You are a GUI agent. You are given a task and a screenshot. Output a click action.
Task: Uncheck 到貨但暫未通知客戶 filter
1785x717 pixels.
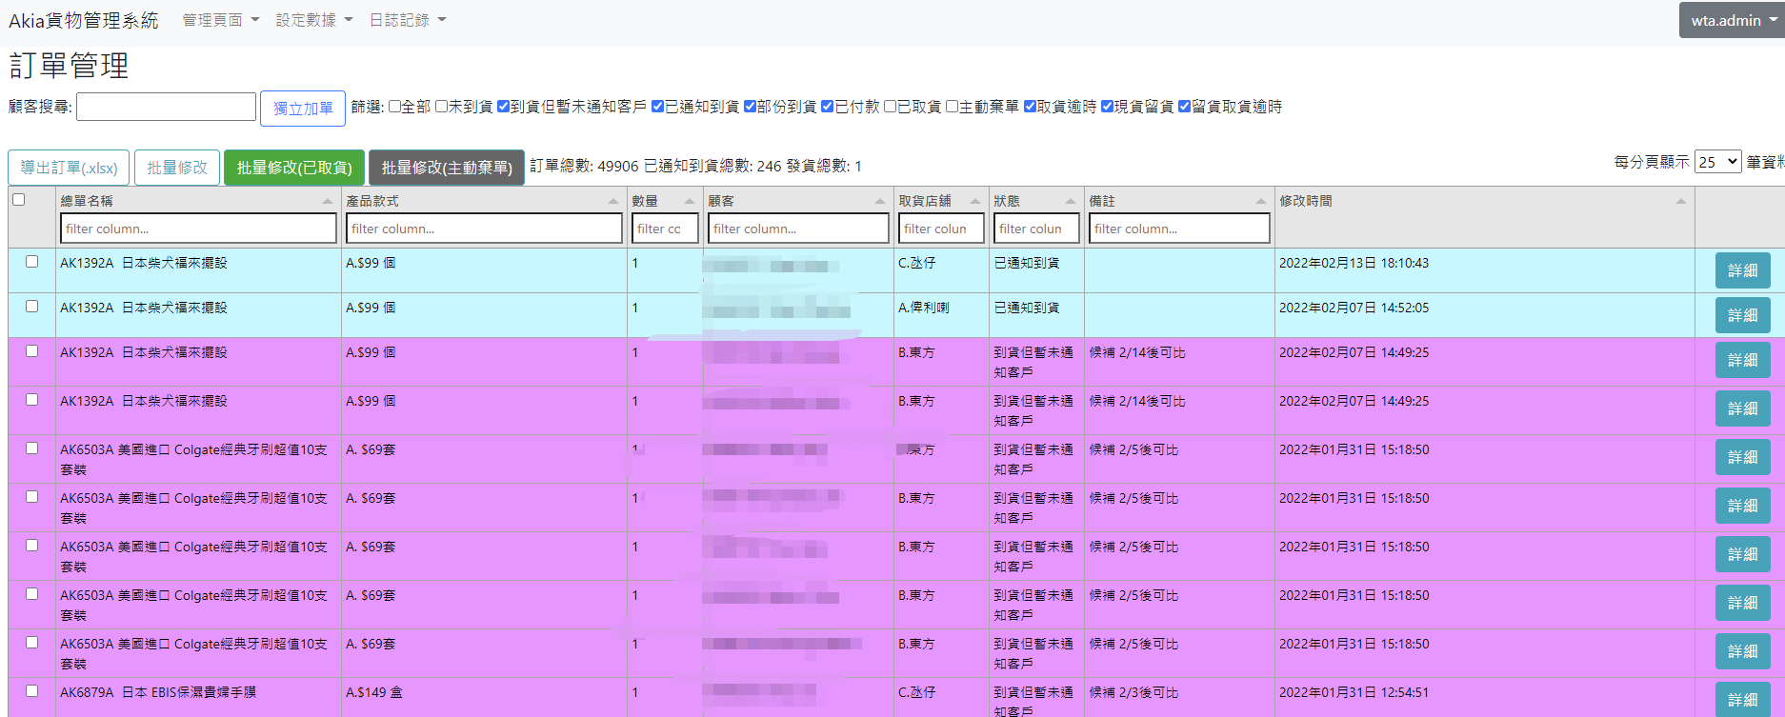[503, 107]
